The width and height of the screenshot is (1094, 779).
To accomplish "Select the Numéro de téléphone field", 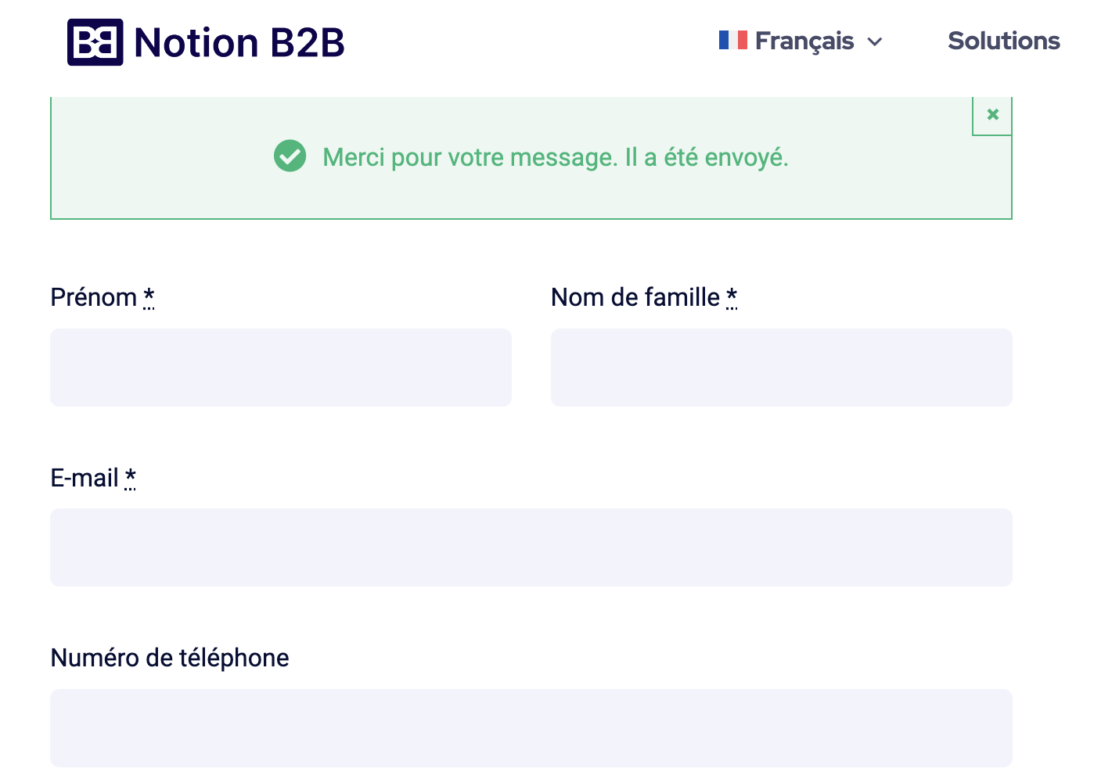I will click(x=531, y=727).
